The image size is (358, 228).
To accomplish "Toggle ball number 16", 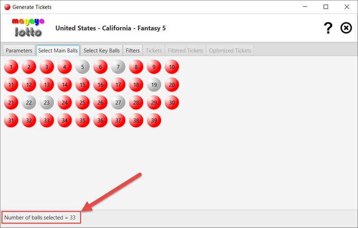I will click(100, 84).
